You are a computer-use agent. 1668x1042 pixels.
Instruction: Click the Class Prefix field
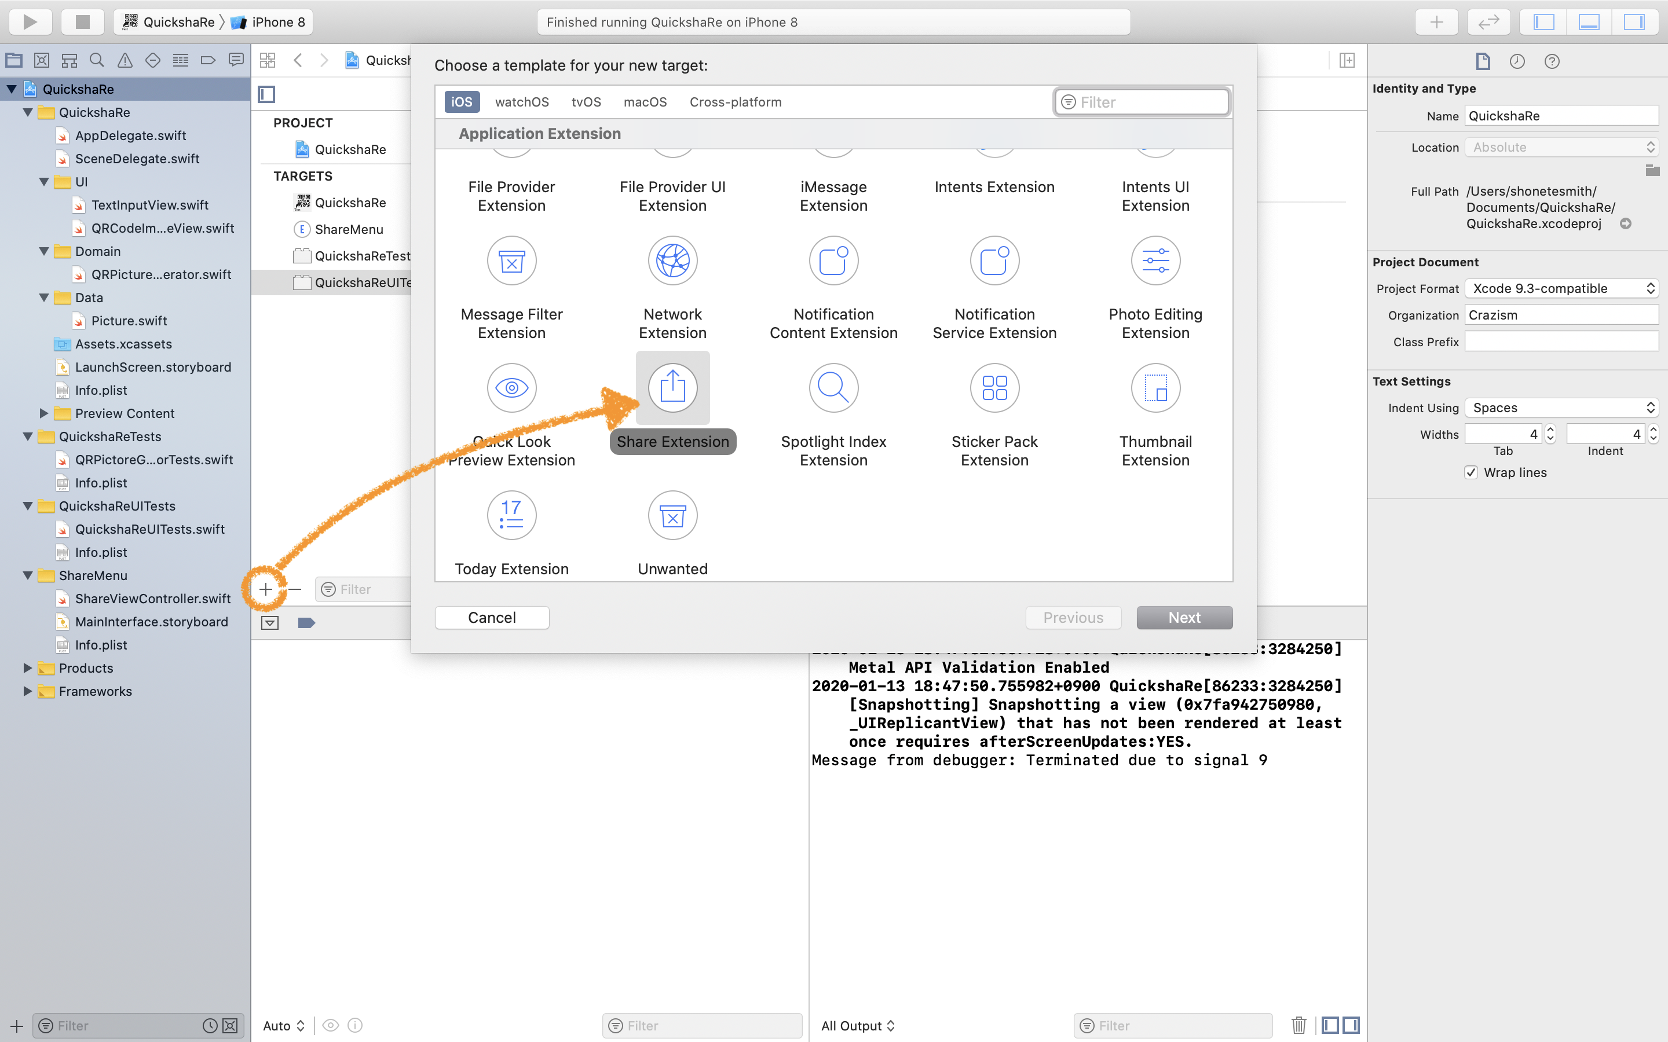coord(1561,342)
